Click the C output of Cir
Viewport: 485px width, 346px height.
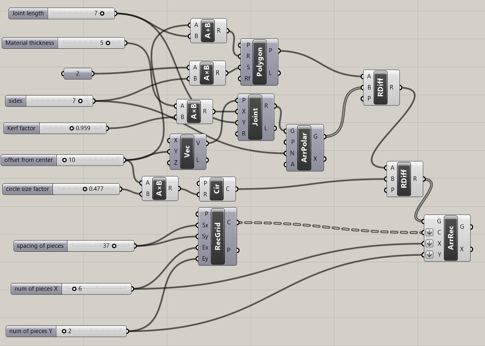pyautogui.click(x=228, y=189)
